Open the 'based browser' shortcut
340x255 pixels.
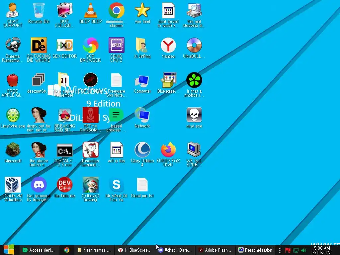[x=117, y=120]
